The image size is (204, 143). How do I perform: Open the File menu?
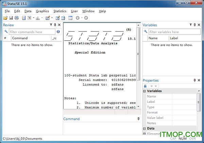point(7,11)
